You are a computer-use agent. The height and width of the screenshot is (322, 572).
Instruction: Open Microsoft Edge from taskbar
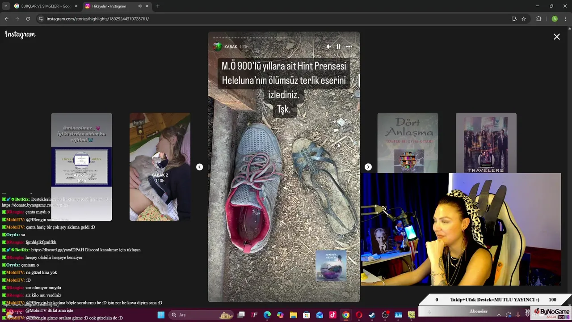point(267,315)
